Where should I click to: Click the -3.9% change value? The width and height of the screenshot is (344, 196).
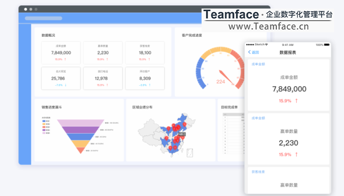[143, 85]
